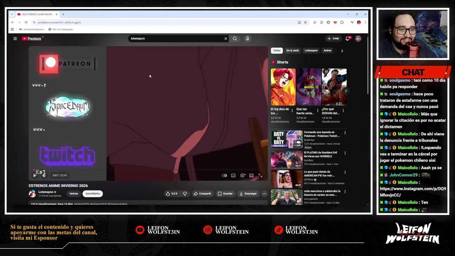Click the Unirme button

74,193
